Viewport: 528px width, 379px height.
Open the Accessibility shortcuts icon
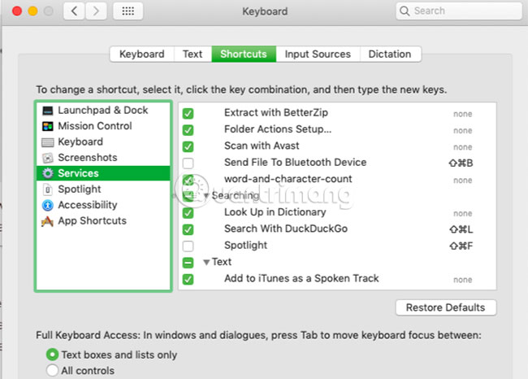tap(48, 205)
